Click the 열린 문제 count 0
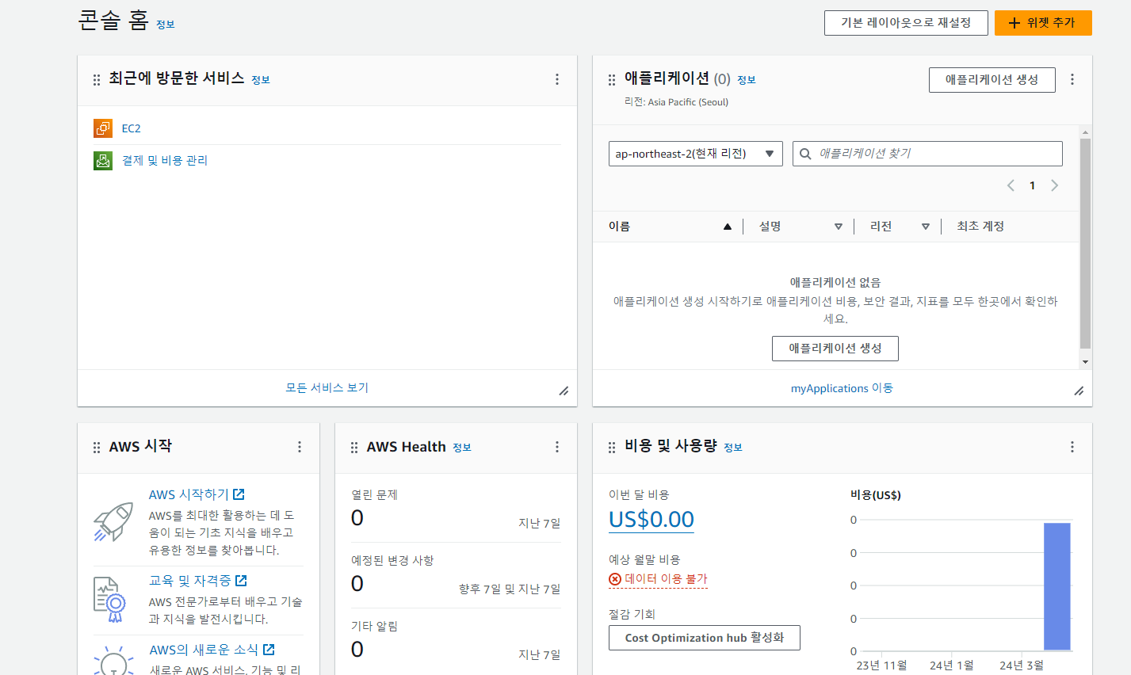 [357, 518]
